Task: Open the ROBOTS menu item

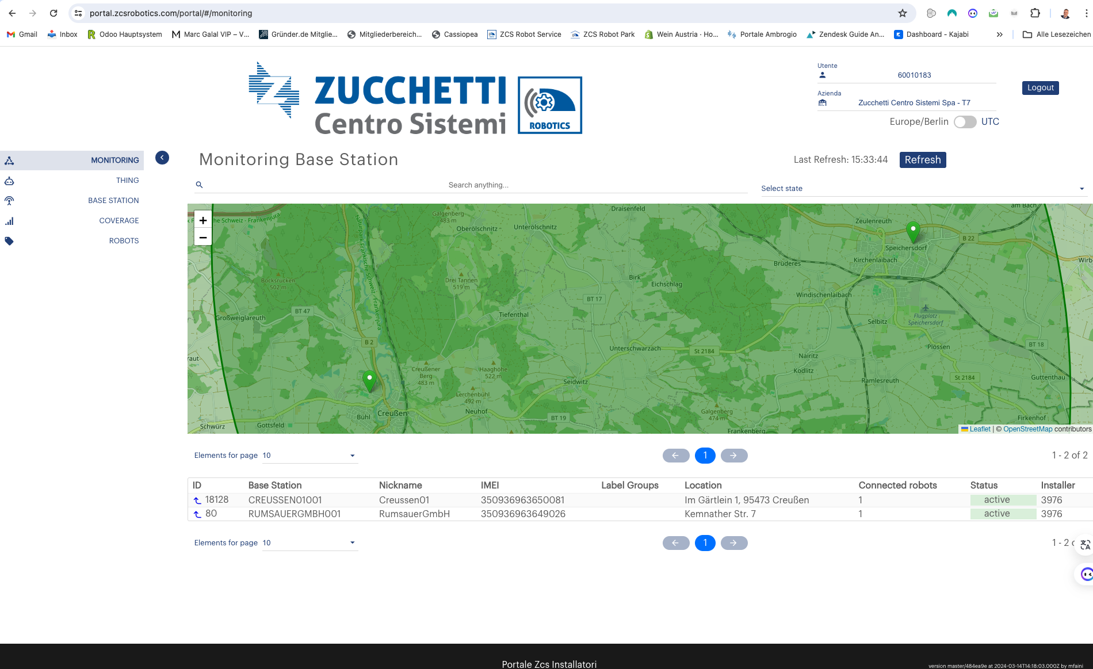Action: click(x=124, y=241)
